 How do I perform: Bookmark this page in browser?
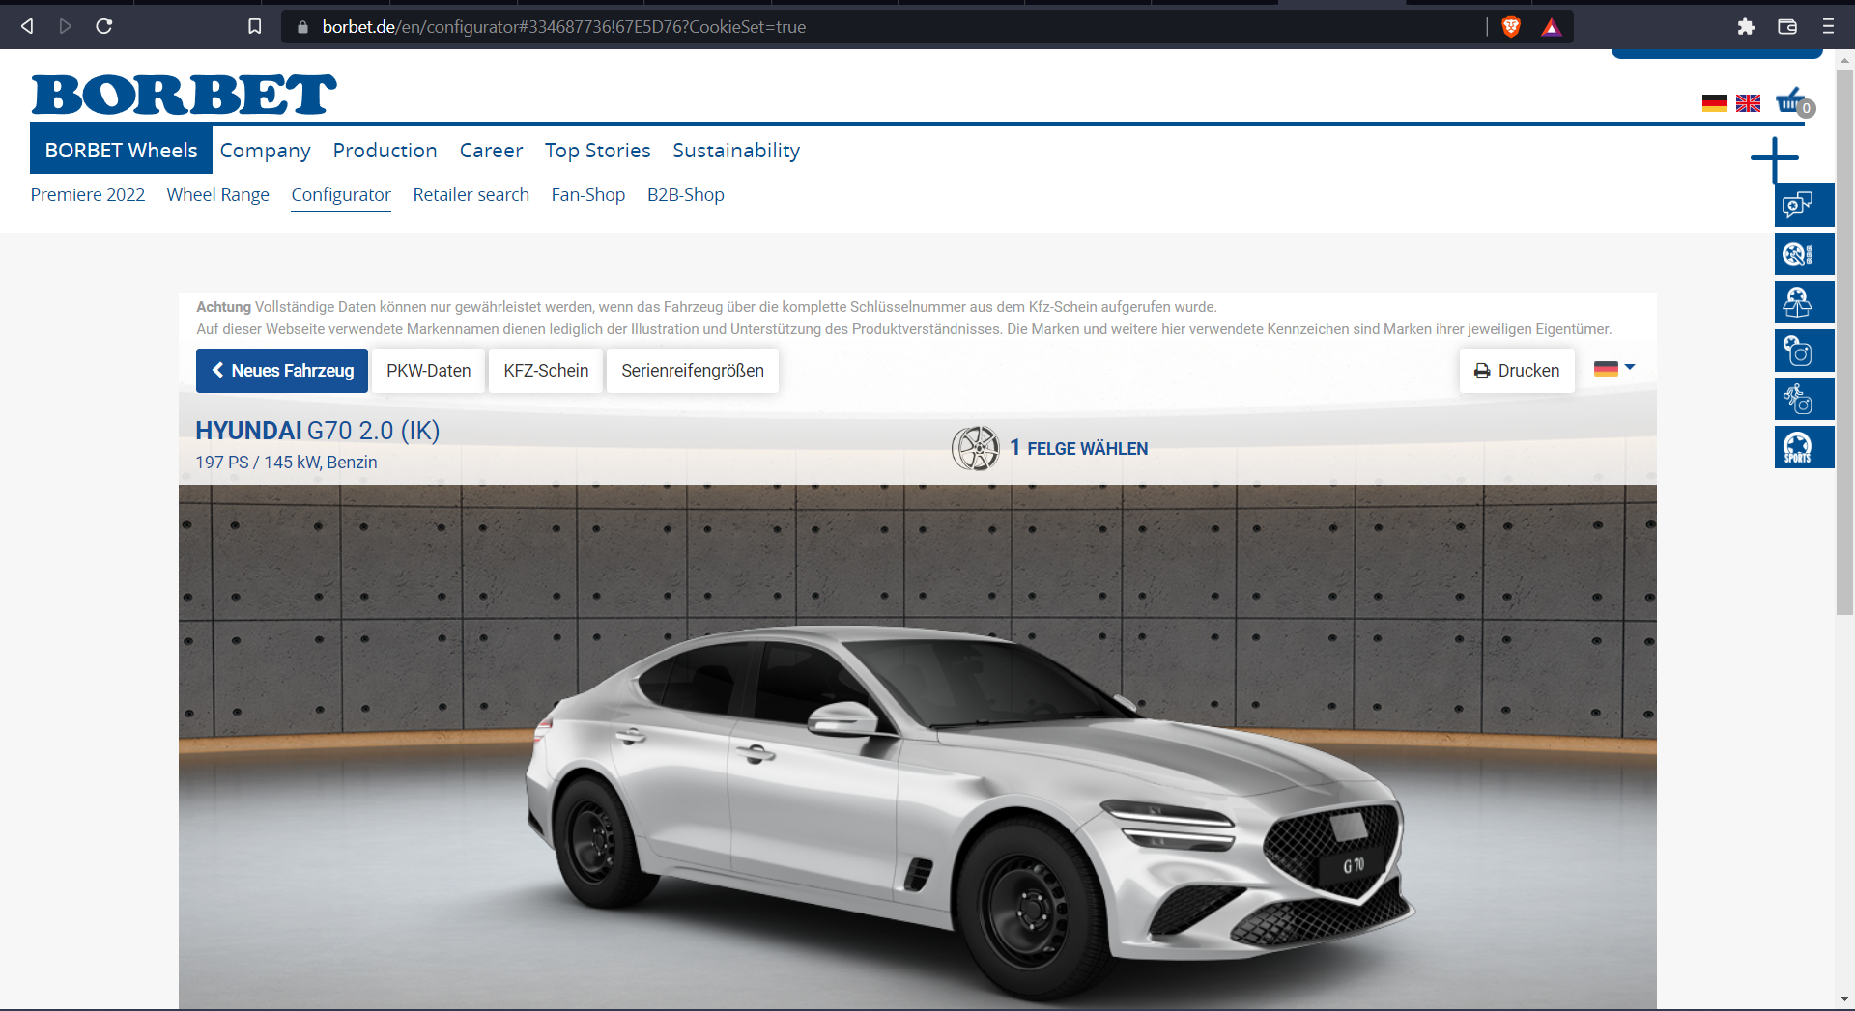pyautogui.click(x=254, y=27)
